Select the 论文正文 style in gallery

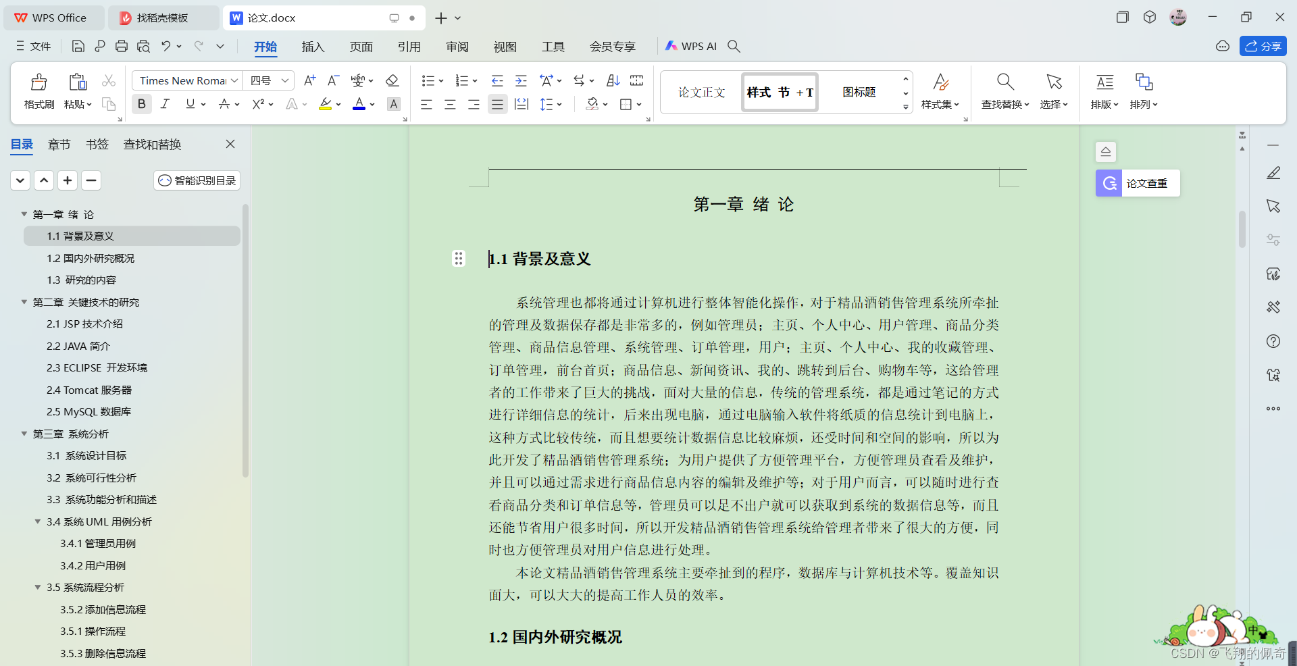[702, 92]
